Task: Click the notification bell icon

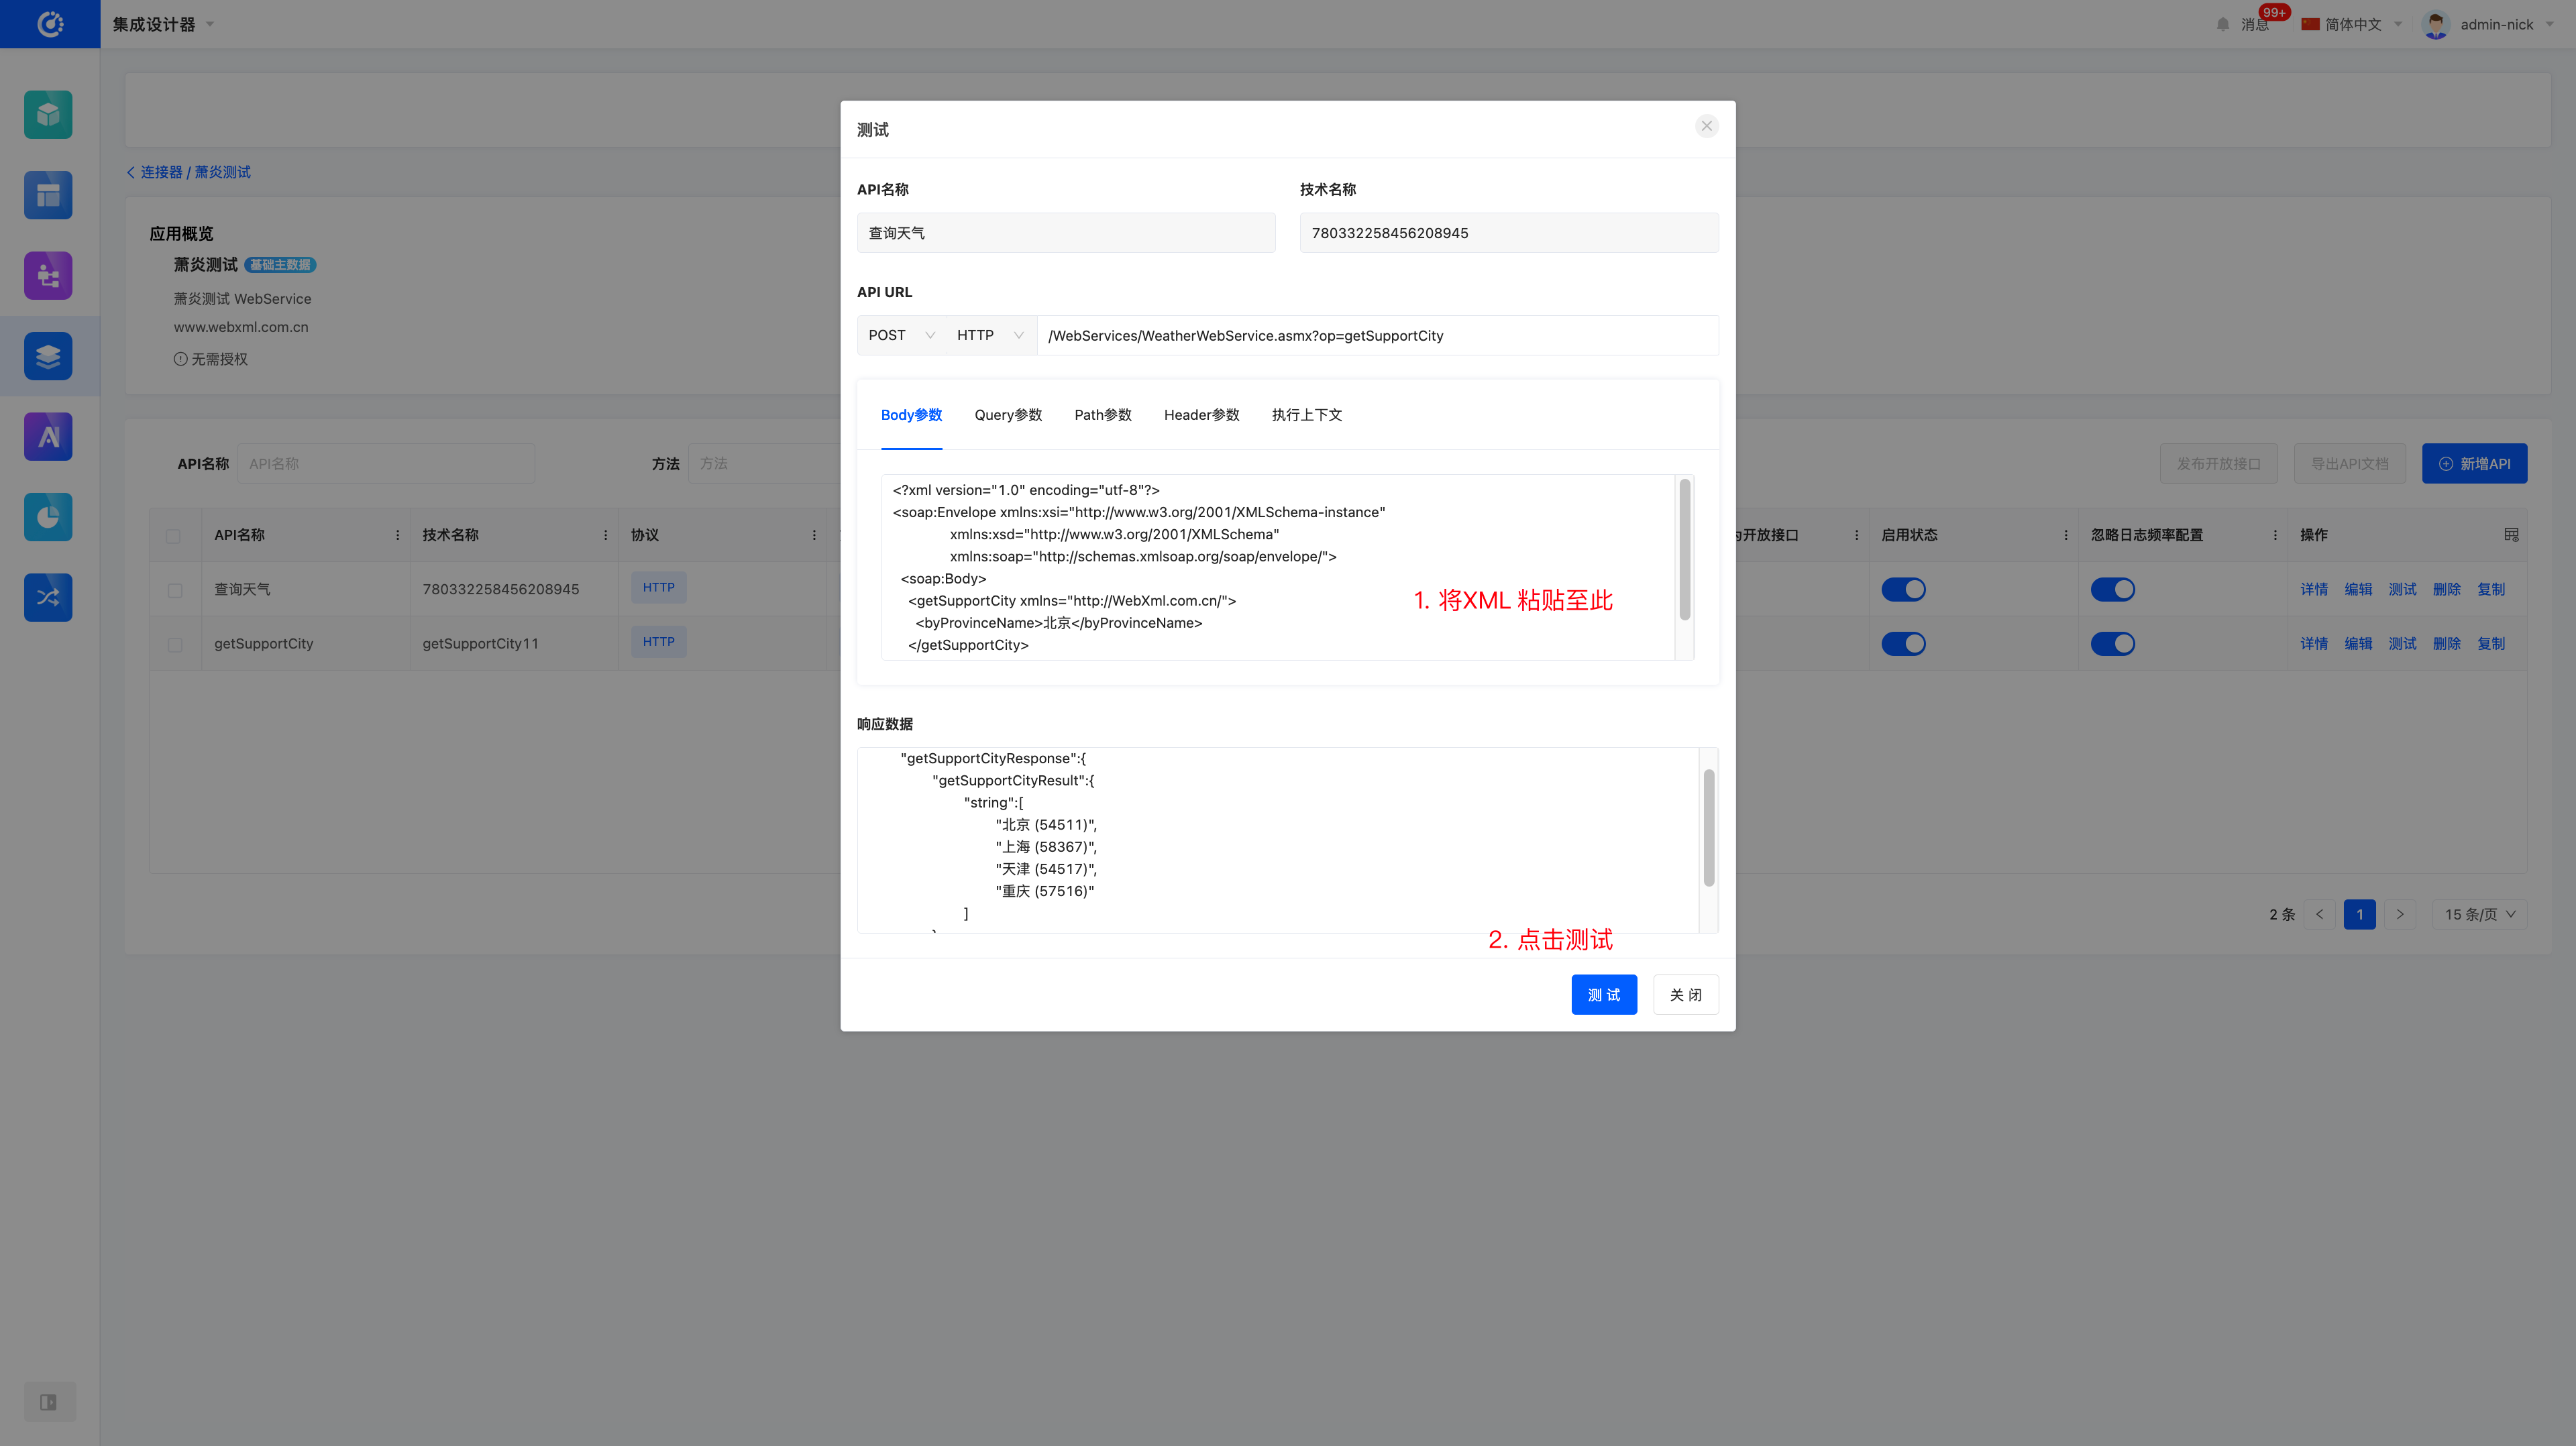Action: tap(2222, 24)
